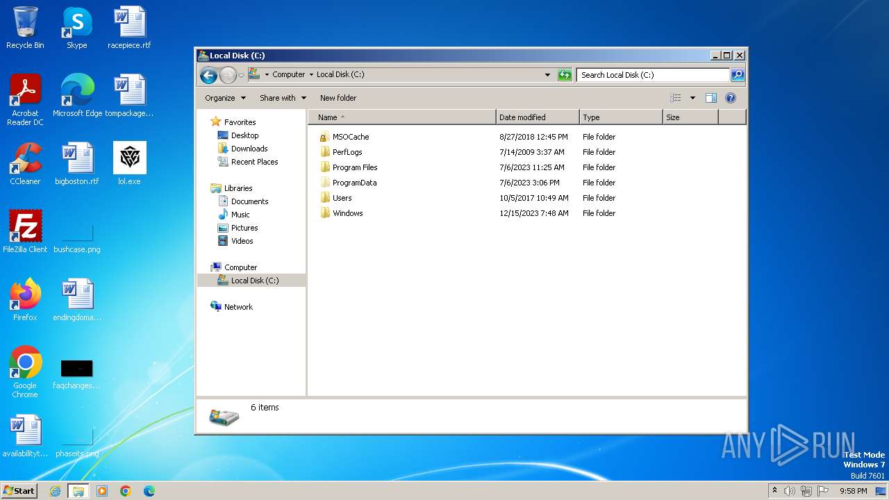Click the Back navigation arrow in Explorer
This screenshot has height=500, width=889.
click(208, 75)
